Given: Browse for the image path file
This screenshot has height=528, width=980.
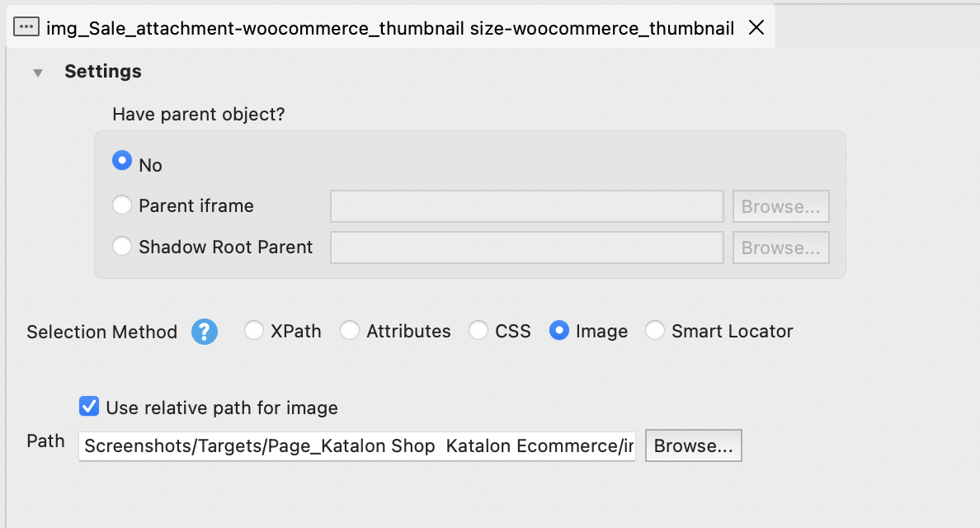Looking at the screenshot, I should pyautogui.click(x=693, y=446).
